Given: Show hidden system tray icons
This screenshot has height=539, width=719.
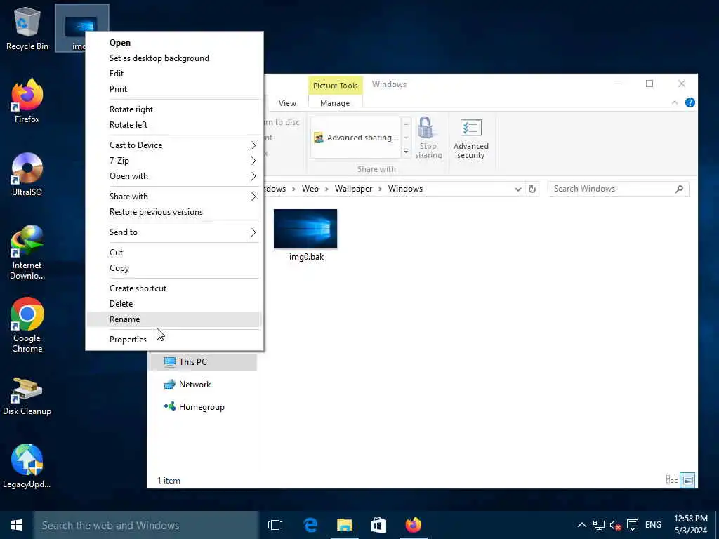Looking at the screenshot, I should pyautogui.click(x=581, y=525).
